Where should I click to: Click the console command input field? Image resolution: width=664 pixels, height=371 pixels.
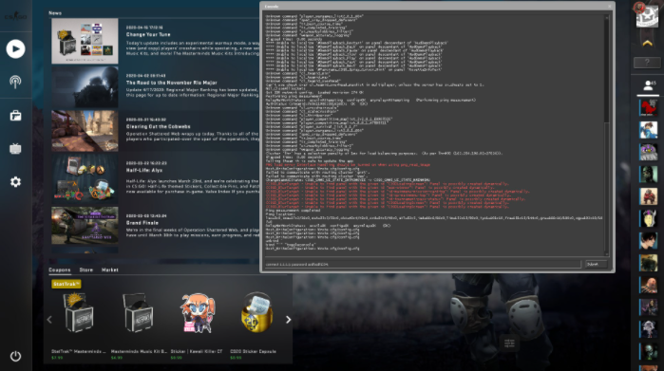(423, 265)
